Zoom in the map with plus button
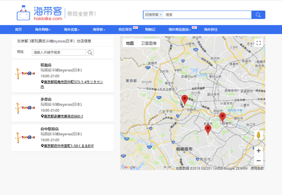 258,151
